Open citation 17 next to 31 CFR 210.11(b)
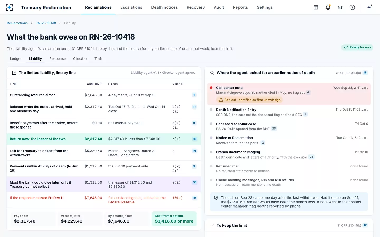The image size is (380, 237). [x=365, y=225]
